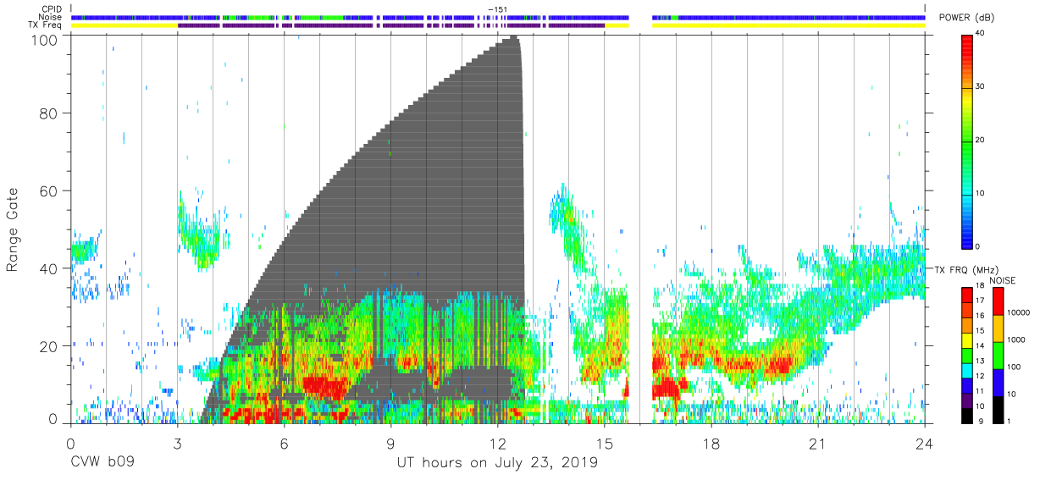This screenshot has width=1040, height=480.
Task: Click UT hours axis tick '12'
Action: (497, 443)
